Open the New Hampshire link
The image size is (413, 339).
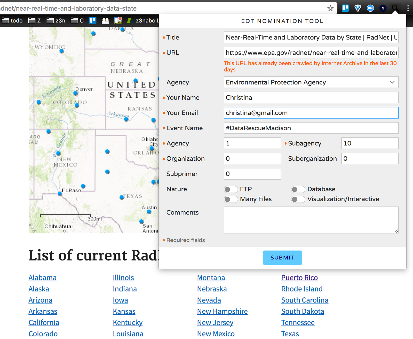point(223,311)
